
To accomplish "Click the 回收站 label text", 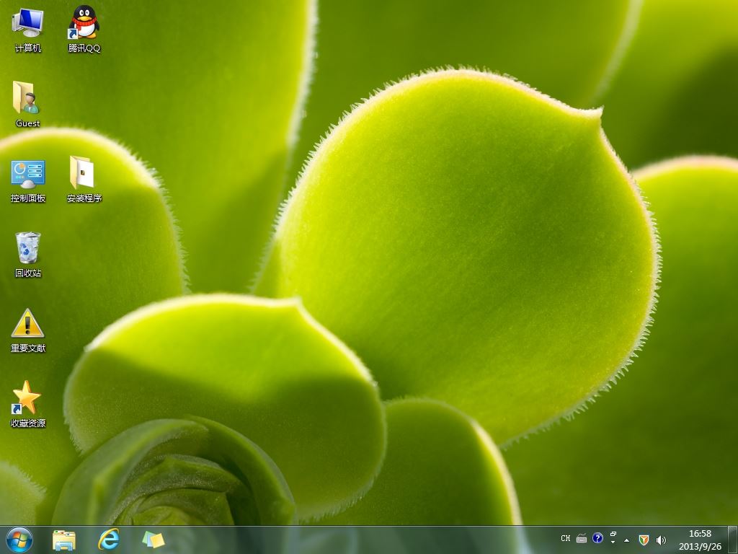I will pos(28,273).
